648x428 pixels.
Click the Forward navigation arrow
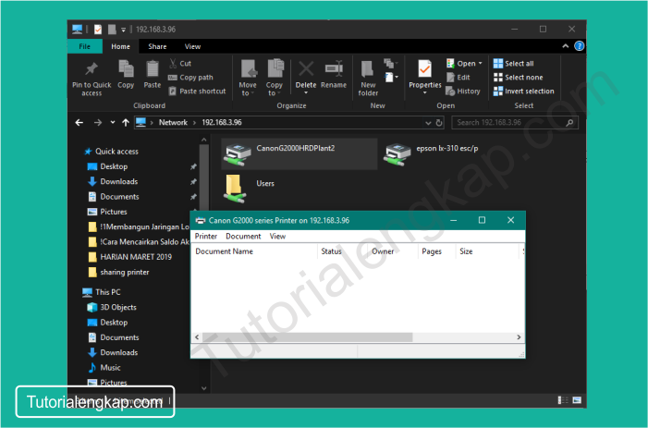(98, 122)
